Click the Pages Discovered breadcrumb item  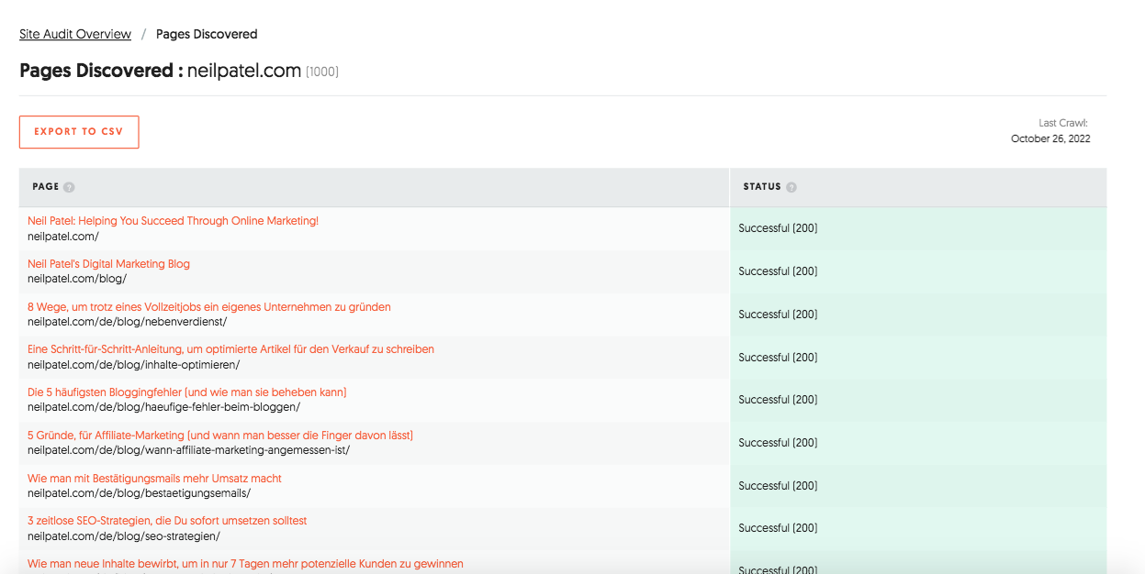(207, 34)
